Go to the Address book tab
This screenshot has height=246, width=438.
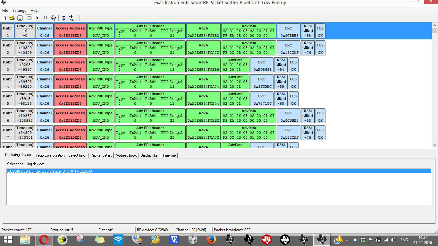point(126,155)
